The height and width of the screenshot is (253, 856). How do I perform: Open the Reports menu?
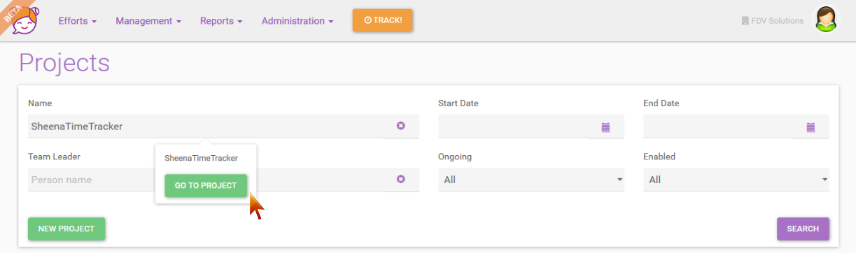(x=221, y=21)
